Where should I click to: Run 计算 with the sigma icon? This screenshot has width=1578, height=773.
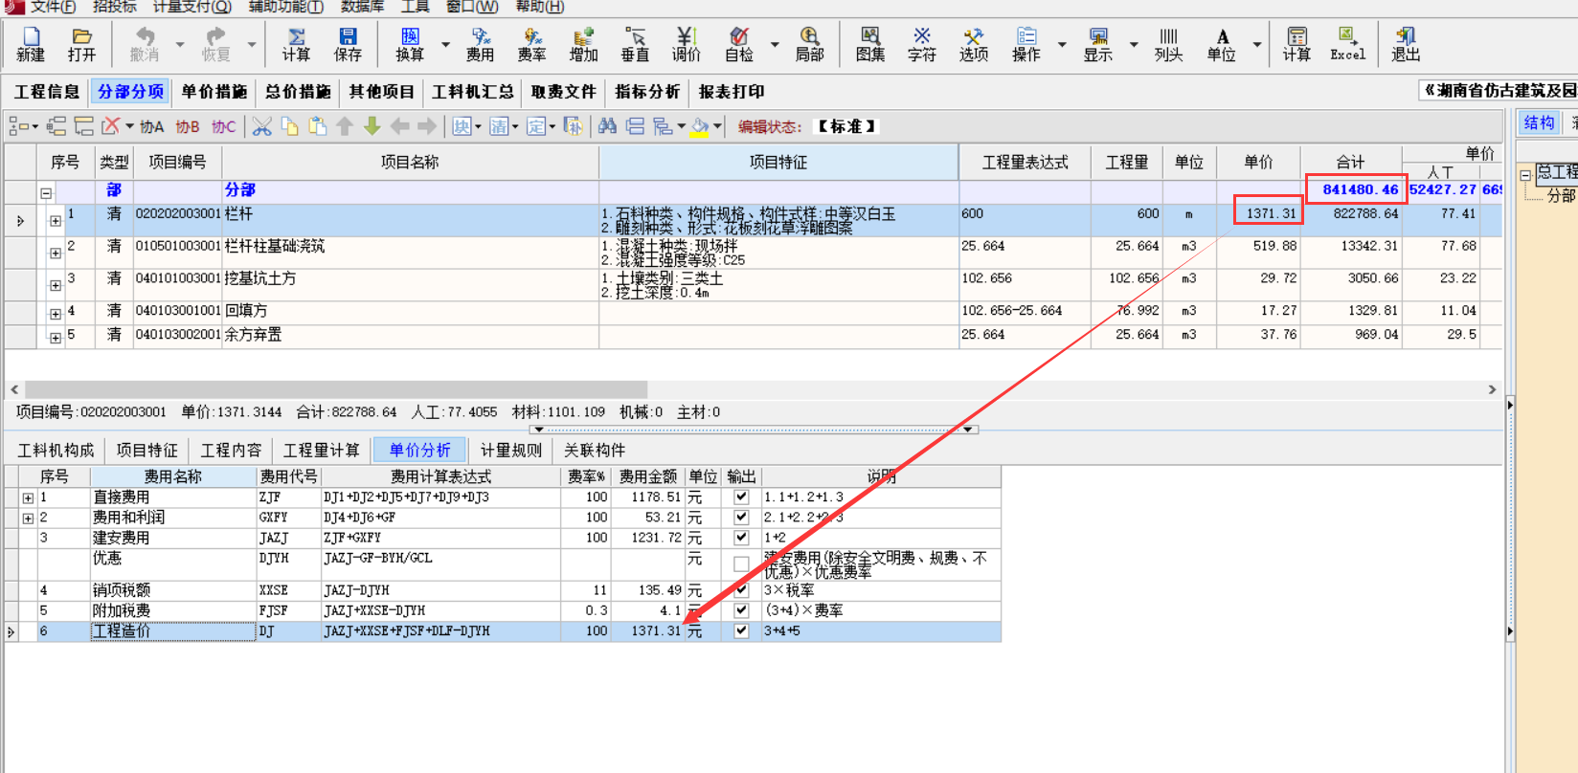pyautogui.click(x=296, y=45)
